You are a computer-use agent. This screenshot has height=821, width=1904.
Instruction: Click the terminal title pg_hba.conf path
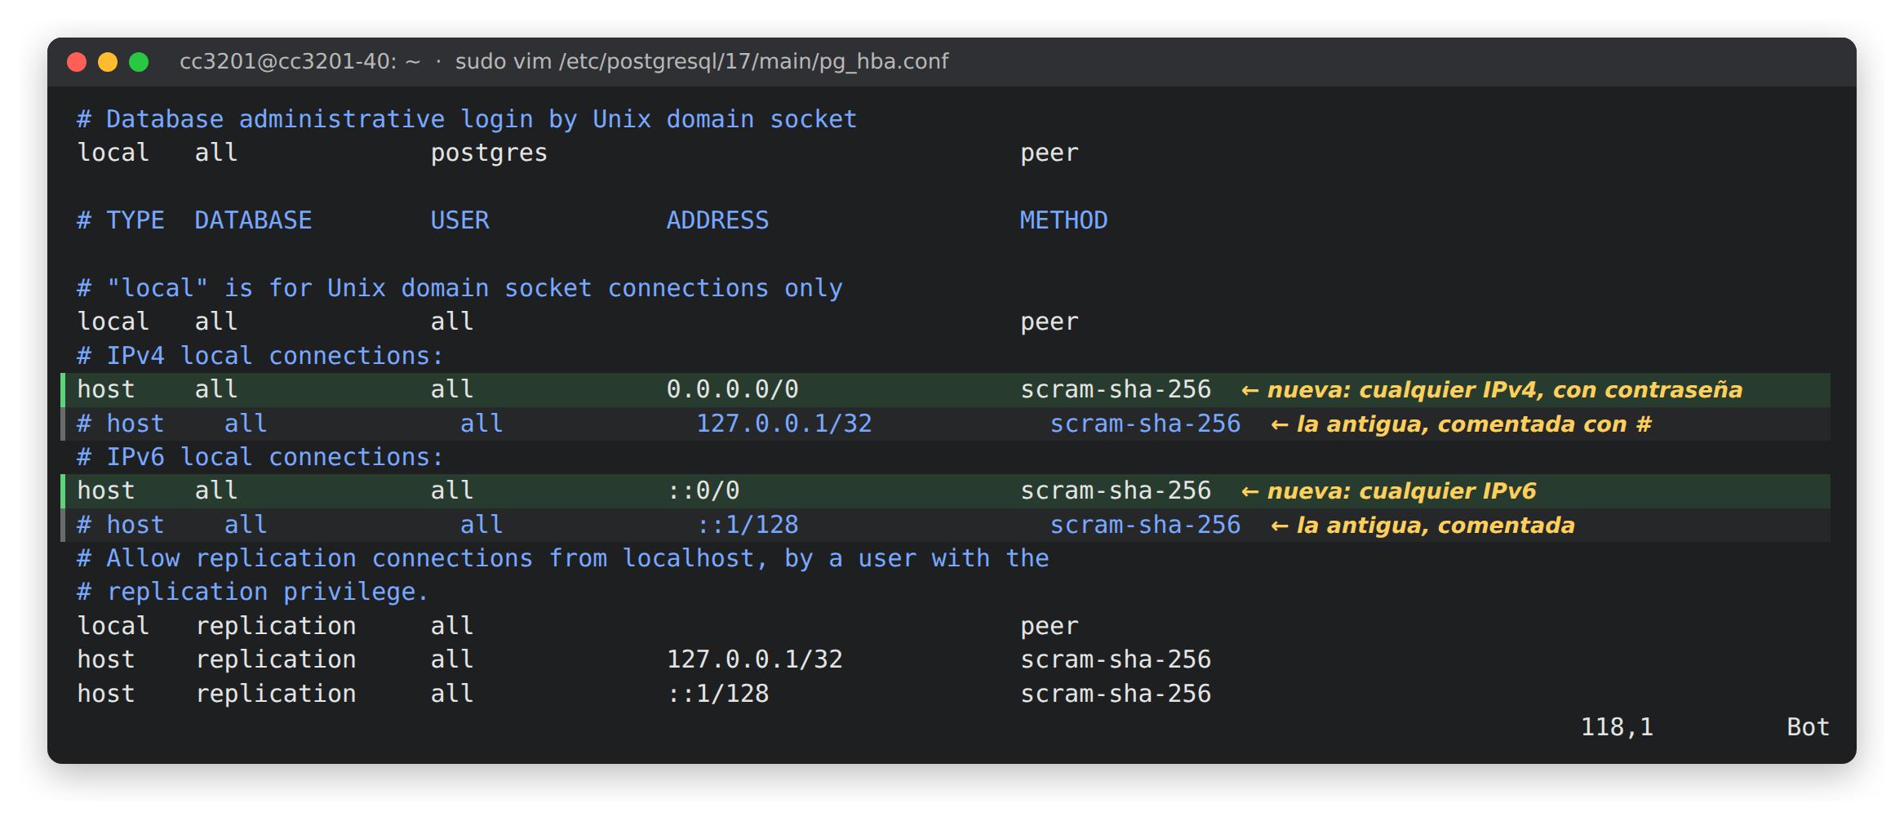click(x=702, y=62)
